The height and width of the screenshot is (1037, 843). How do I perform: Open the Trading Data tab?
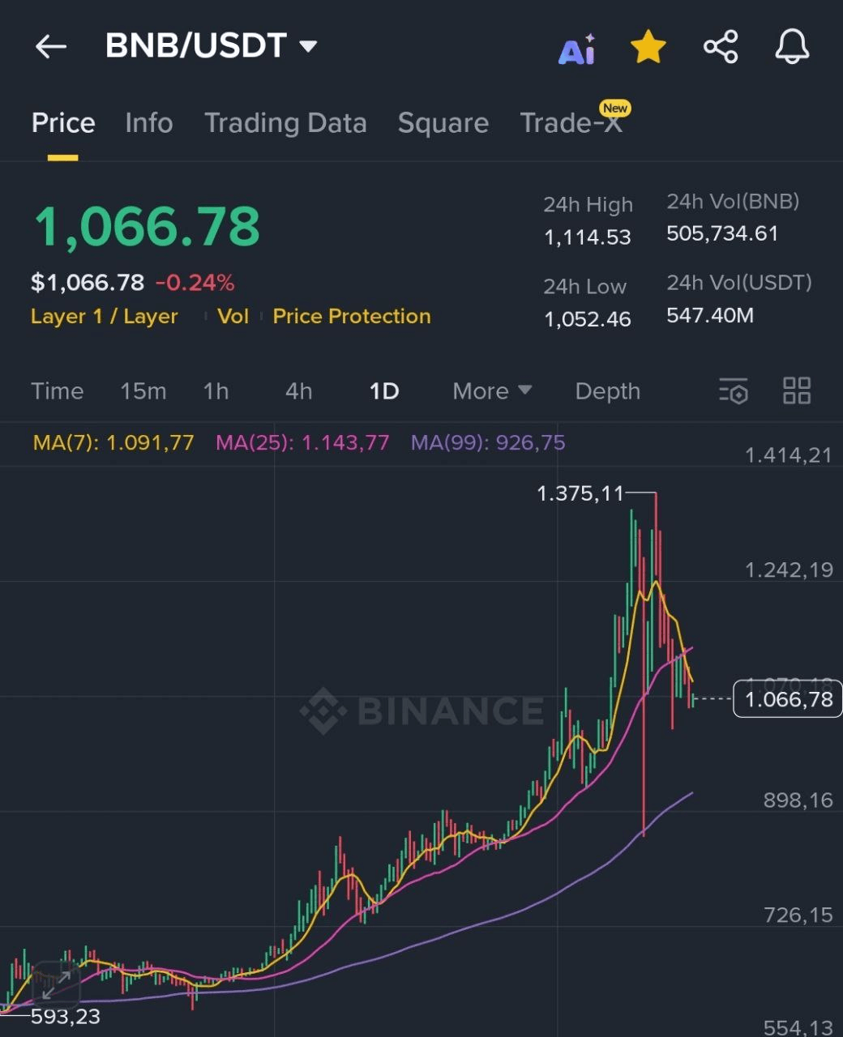[x=285, y=123]
